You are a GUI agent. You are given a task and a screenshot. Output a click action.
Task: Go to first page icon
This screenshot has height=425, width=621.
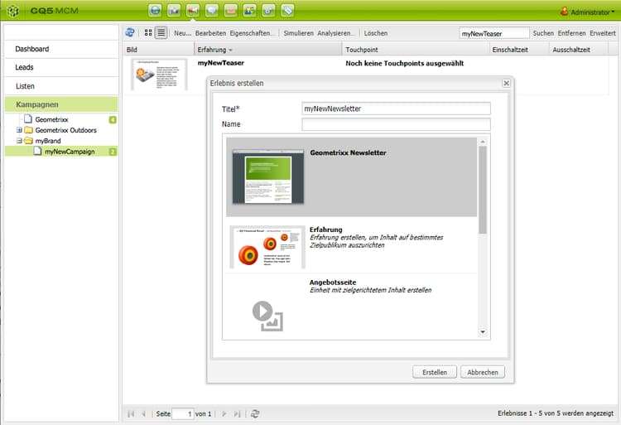(x=131, y=414)
